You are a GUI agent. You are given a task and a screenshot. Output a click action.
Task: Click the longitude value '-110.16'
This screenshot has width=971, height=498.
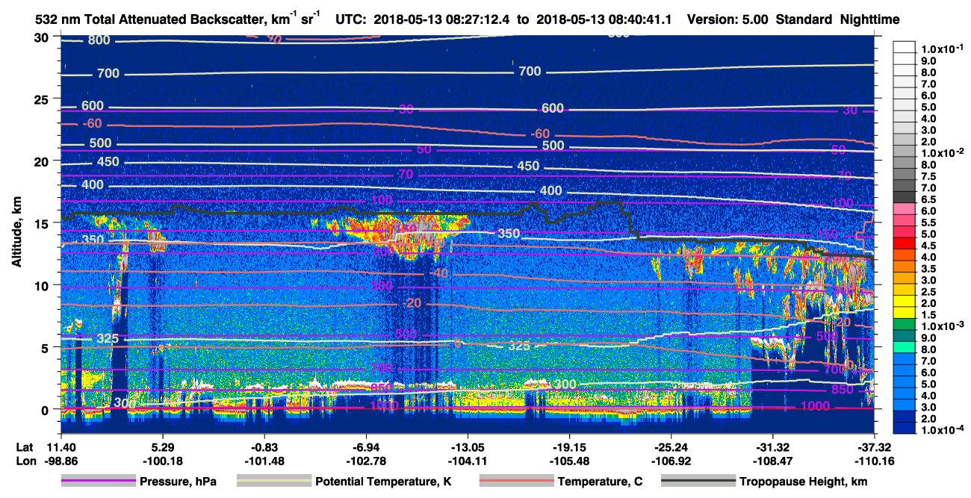(875, 461)
